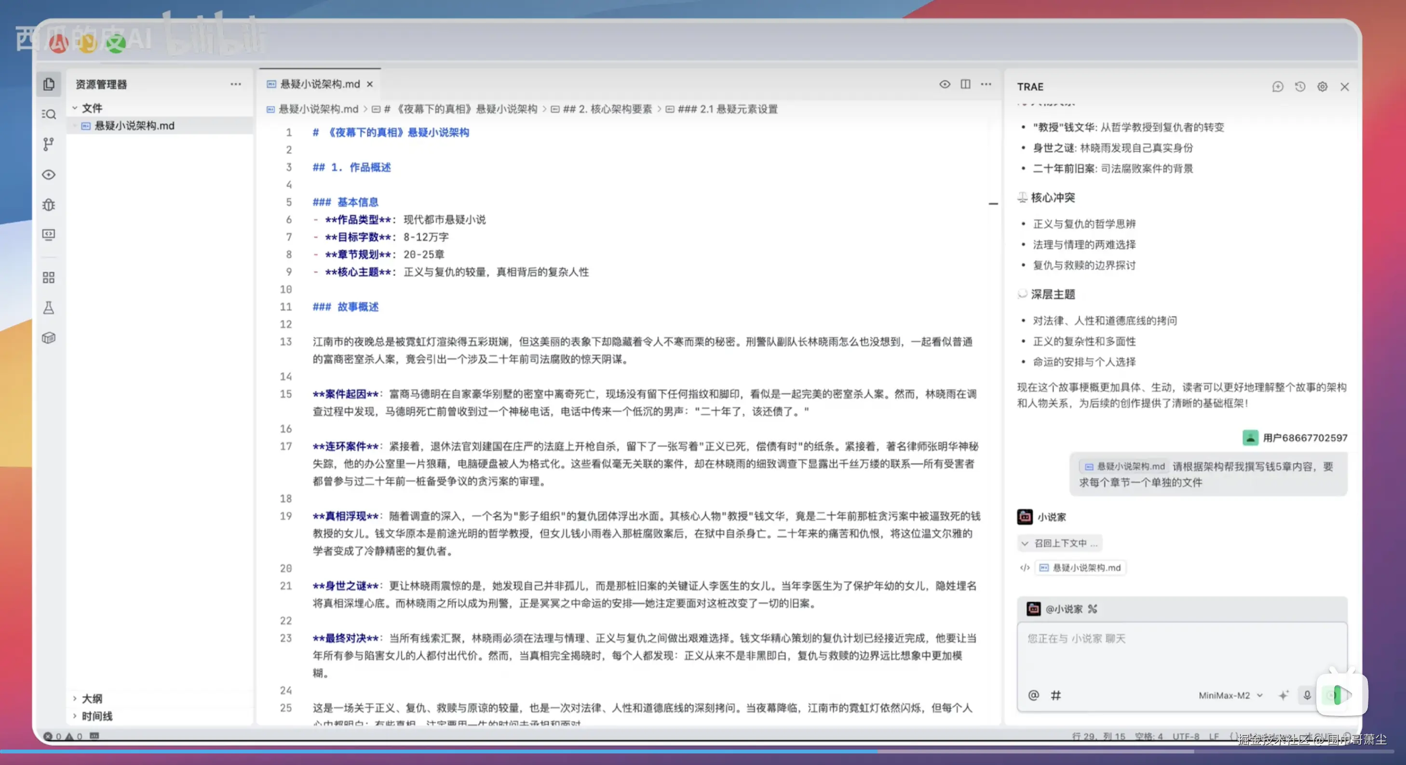Click the 悬疑小说架构.md attachment in user message
This screenshot has height=765, width=1406.
(1124, 466)
